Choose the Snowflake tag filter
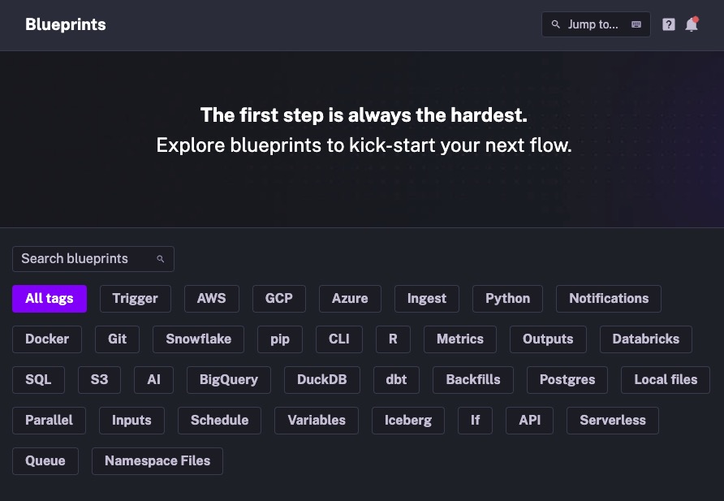The image size is (724, 501). (x=199, y=339)
